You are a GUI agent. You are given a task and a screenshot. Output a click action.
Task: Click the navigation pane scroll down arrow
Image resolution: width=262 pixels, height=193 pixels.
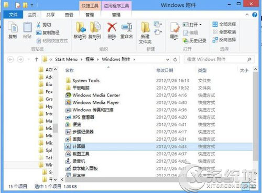[x=56, y=179]
